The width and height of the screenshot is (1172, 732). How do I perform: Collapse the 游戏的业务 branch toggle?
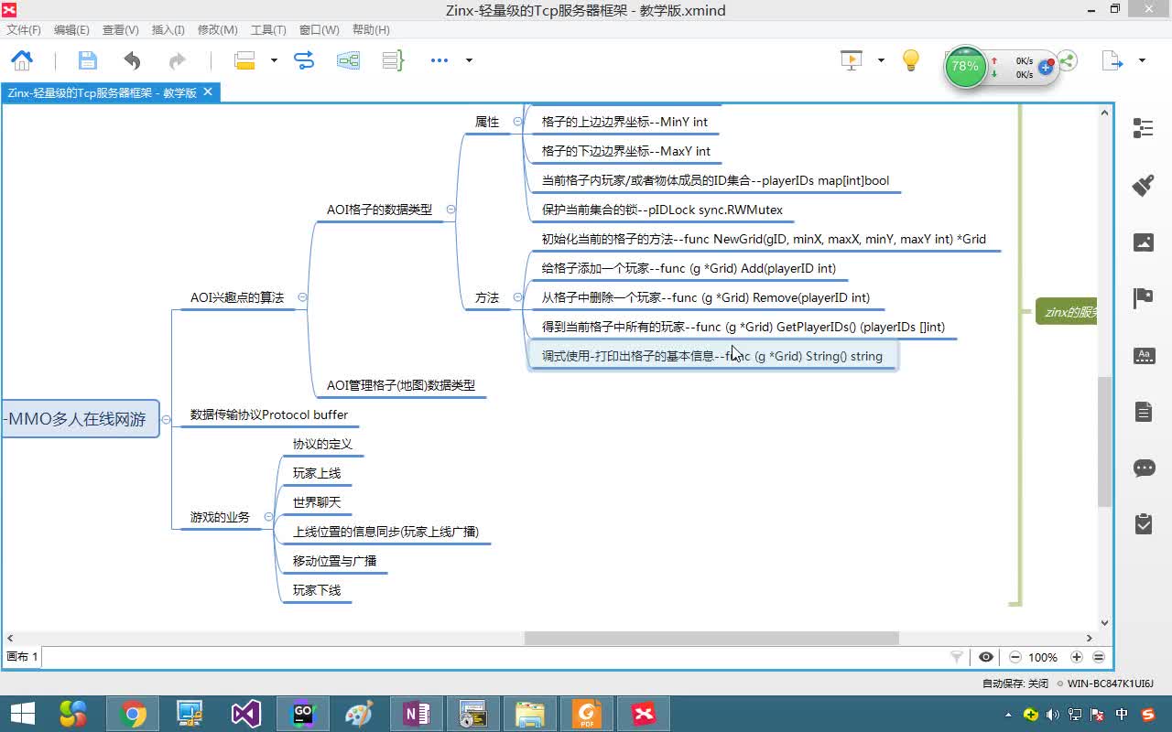coord(268,517)
